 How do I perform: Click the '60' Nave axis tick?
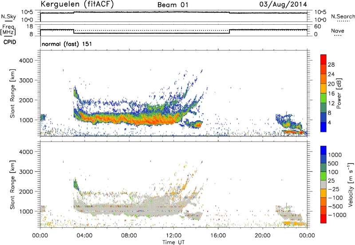point(317,27)
